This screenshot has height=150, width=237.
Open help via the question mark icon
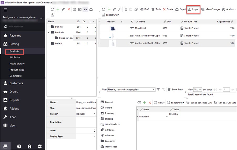click(x=19, y=146)
